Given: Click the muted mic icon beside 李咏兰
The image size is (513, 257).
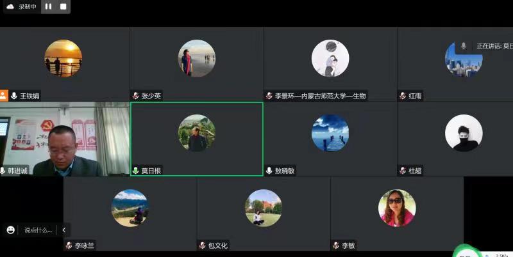Looking at the screenshot, I should click(x=69, y=245).
